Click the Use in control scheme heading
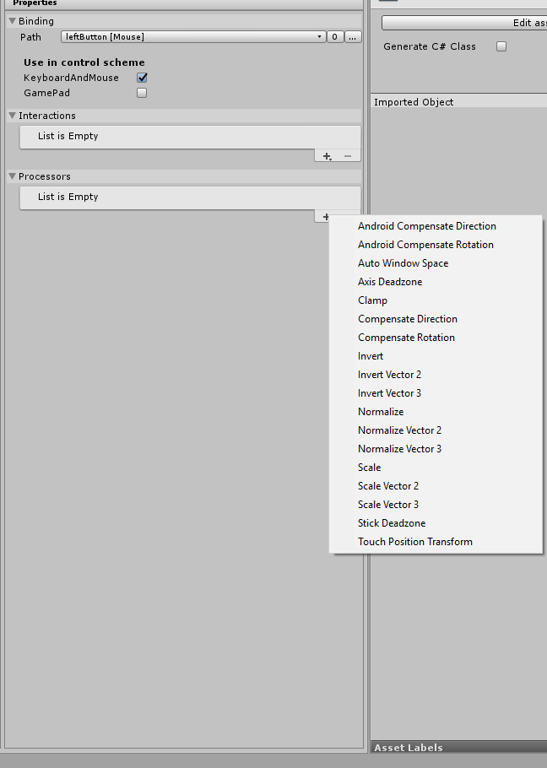 pos(84,62)
